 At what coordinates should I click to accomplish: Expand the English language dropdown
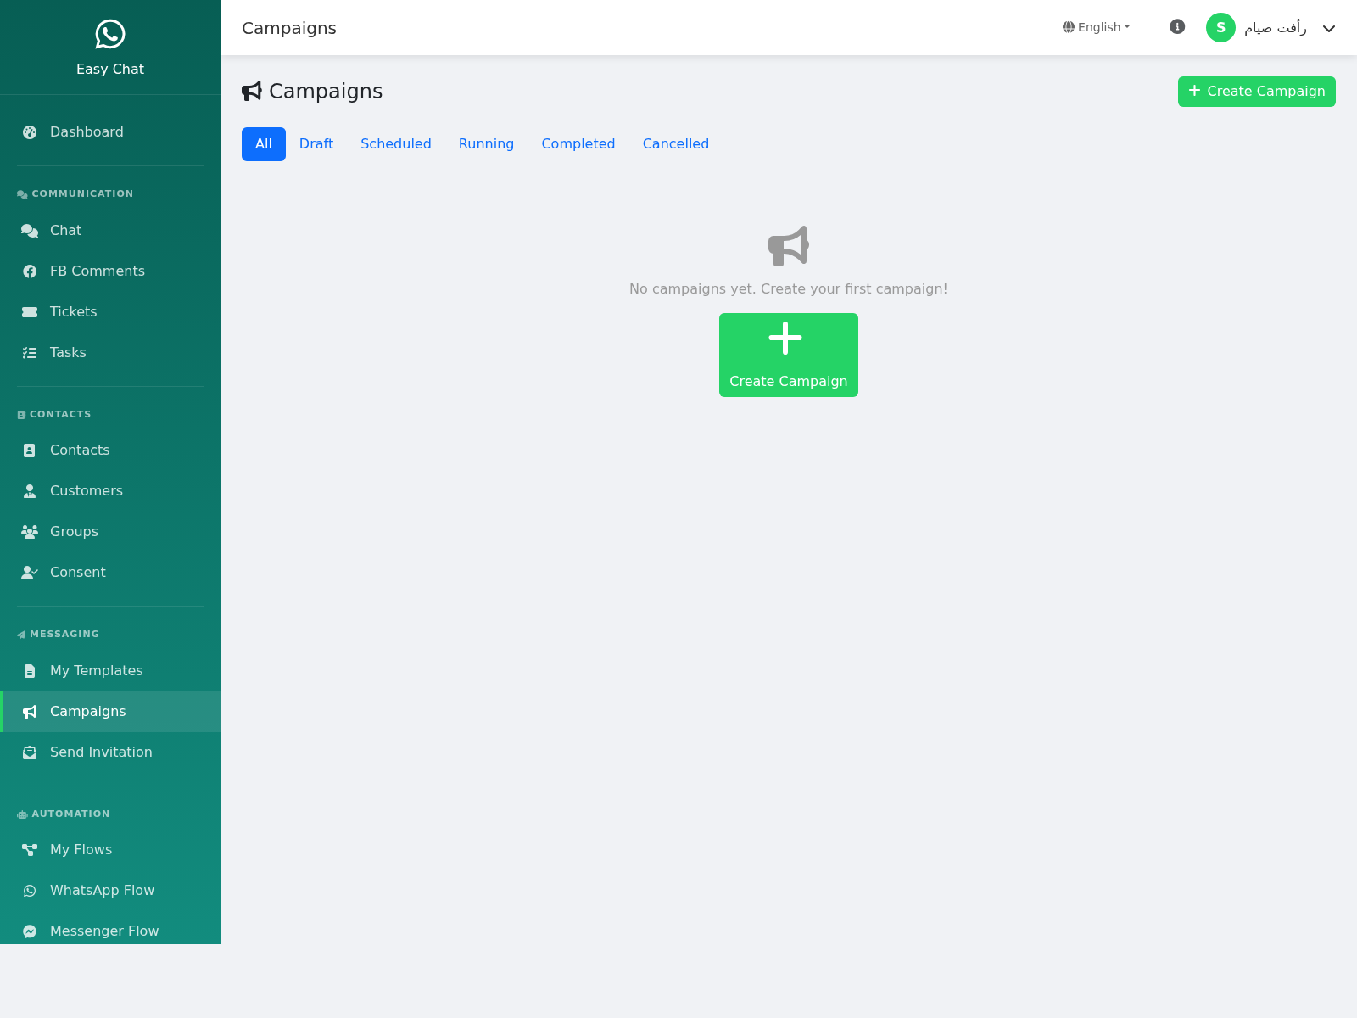point(1097,27)
